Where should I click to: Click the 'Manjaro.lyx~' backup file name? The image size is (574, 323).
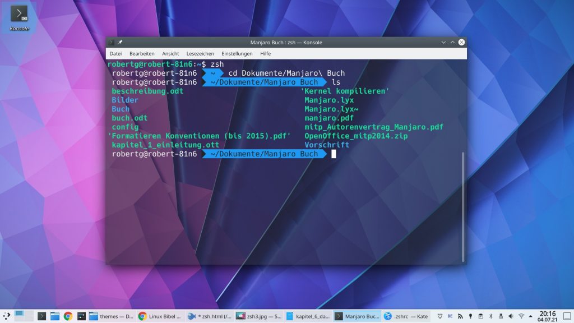[x=331, y=109]
